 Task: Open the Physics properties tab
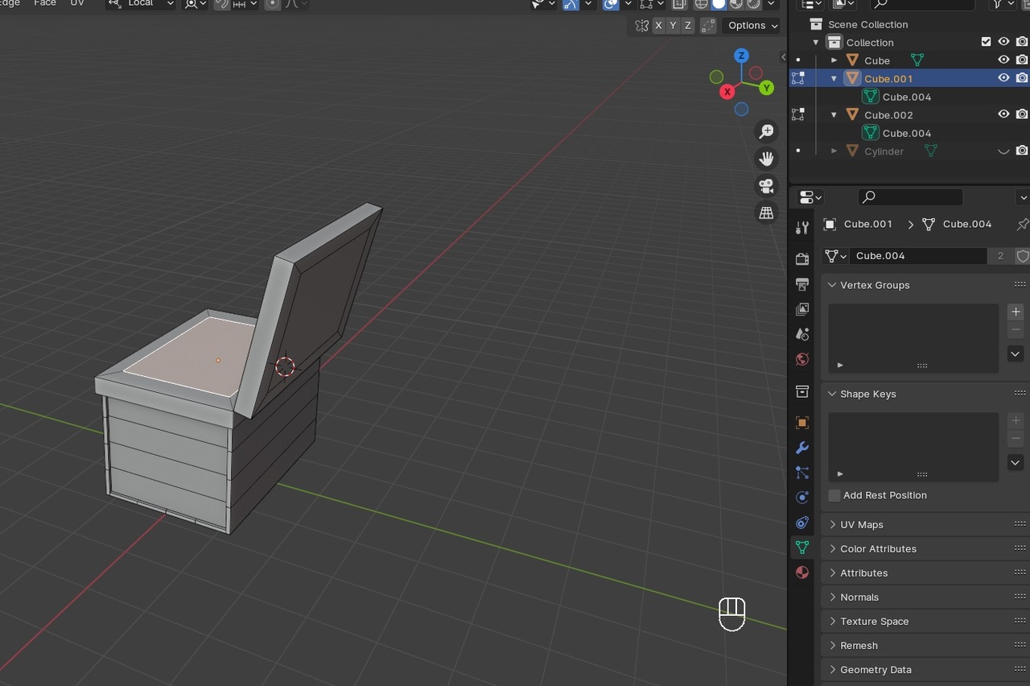[801, 498]
